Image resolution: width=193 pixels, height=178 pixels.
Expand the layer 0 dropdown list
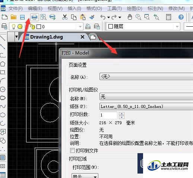(80, 26)
